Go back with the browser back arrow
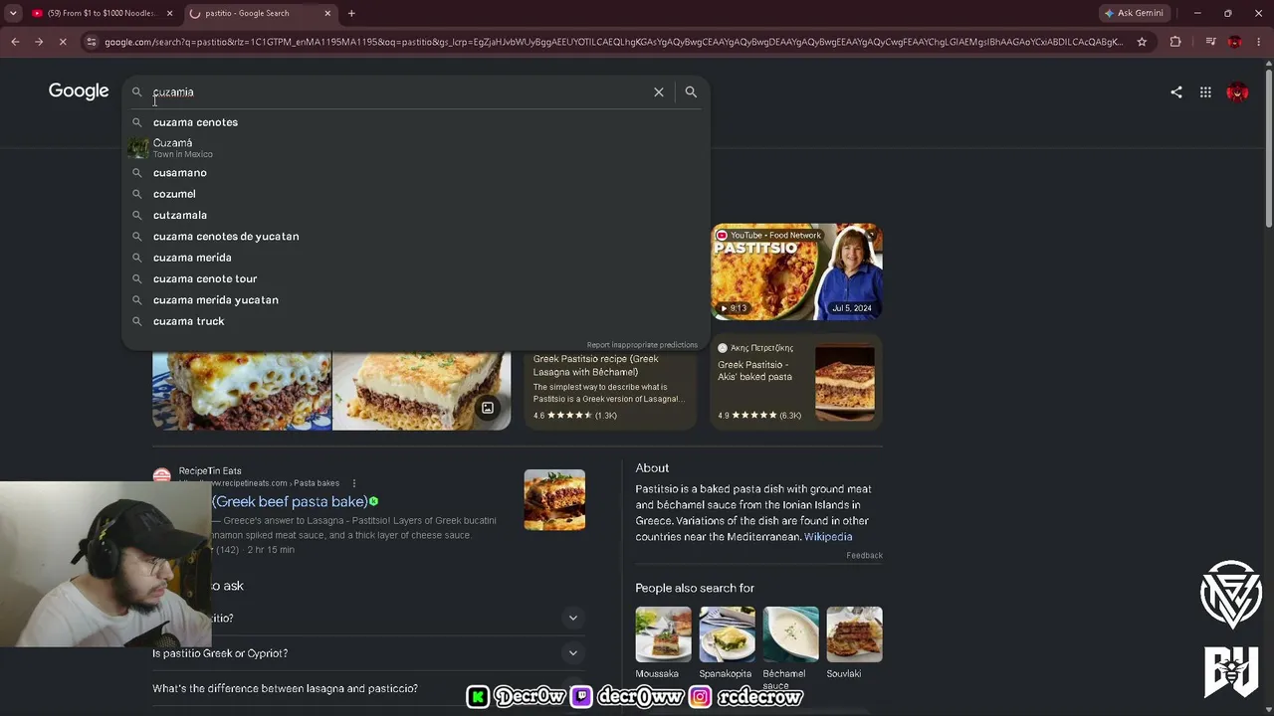The width and height of the screenshot is (1274, 716). point(15,42)
